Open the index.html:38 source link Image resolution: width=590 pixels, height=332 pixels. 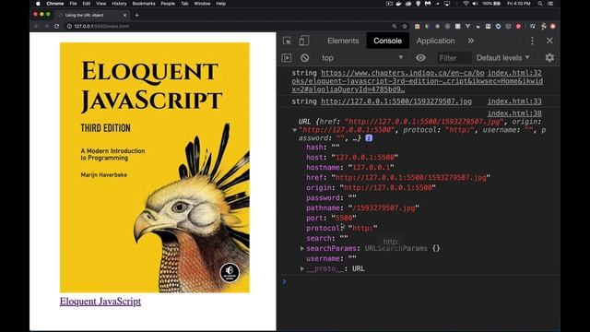(x=514, y=113)
